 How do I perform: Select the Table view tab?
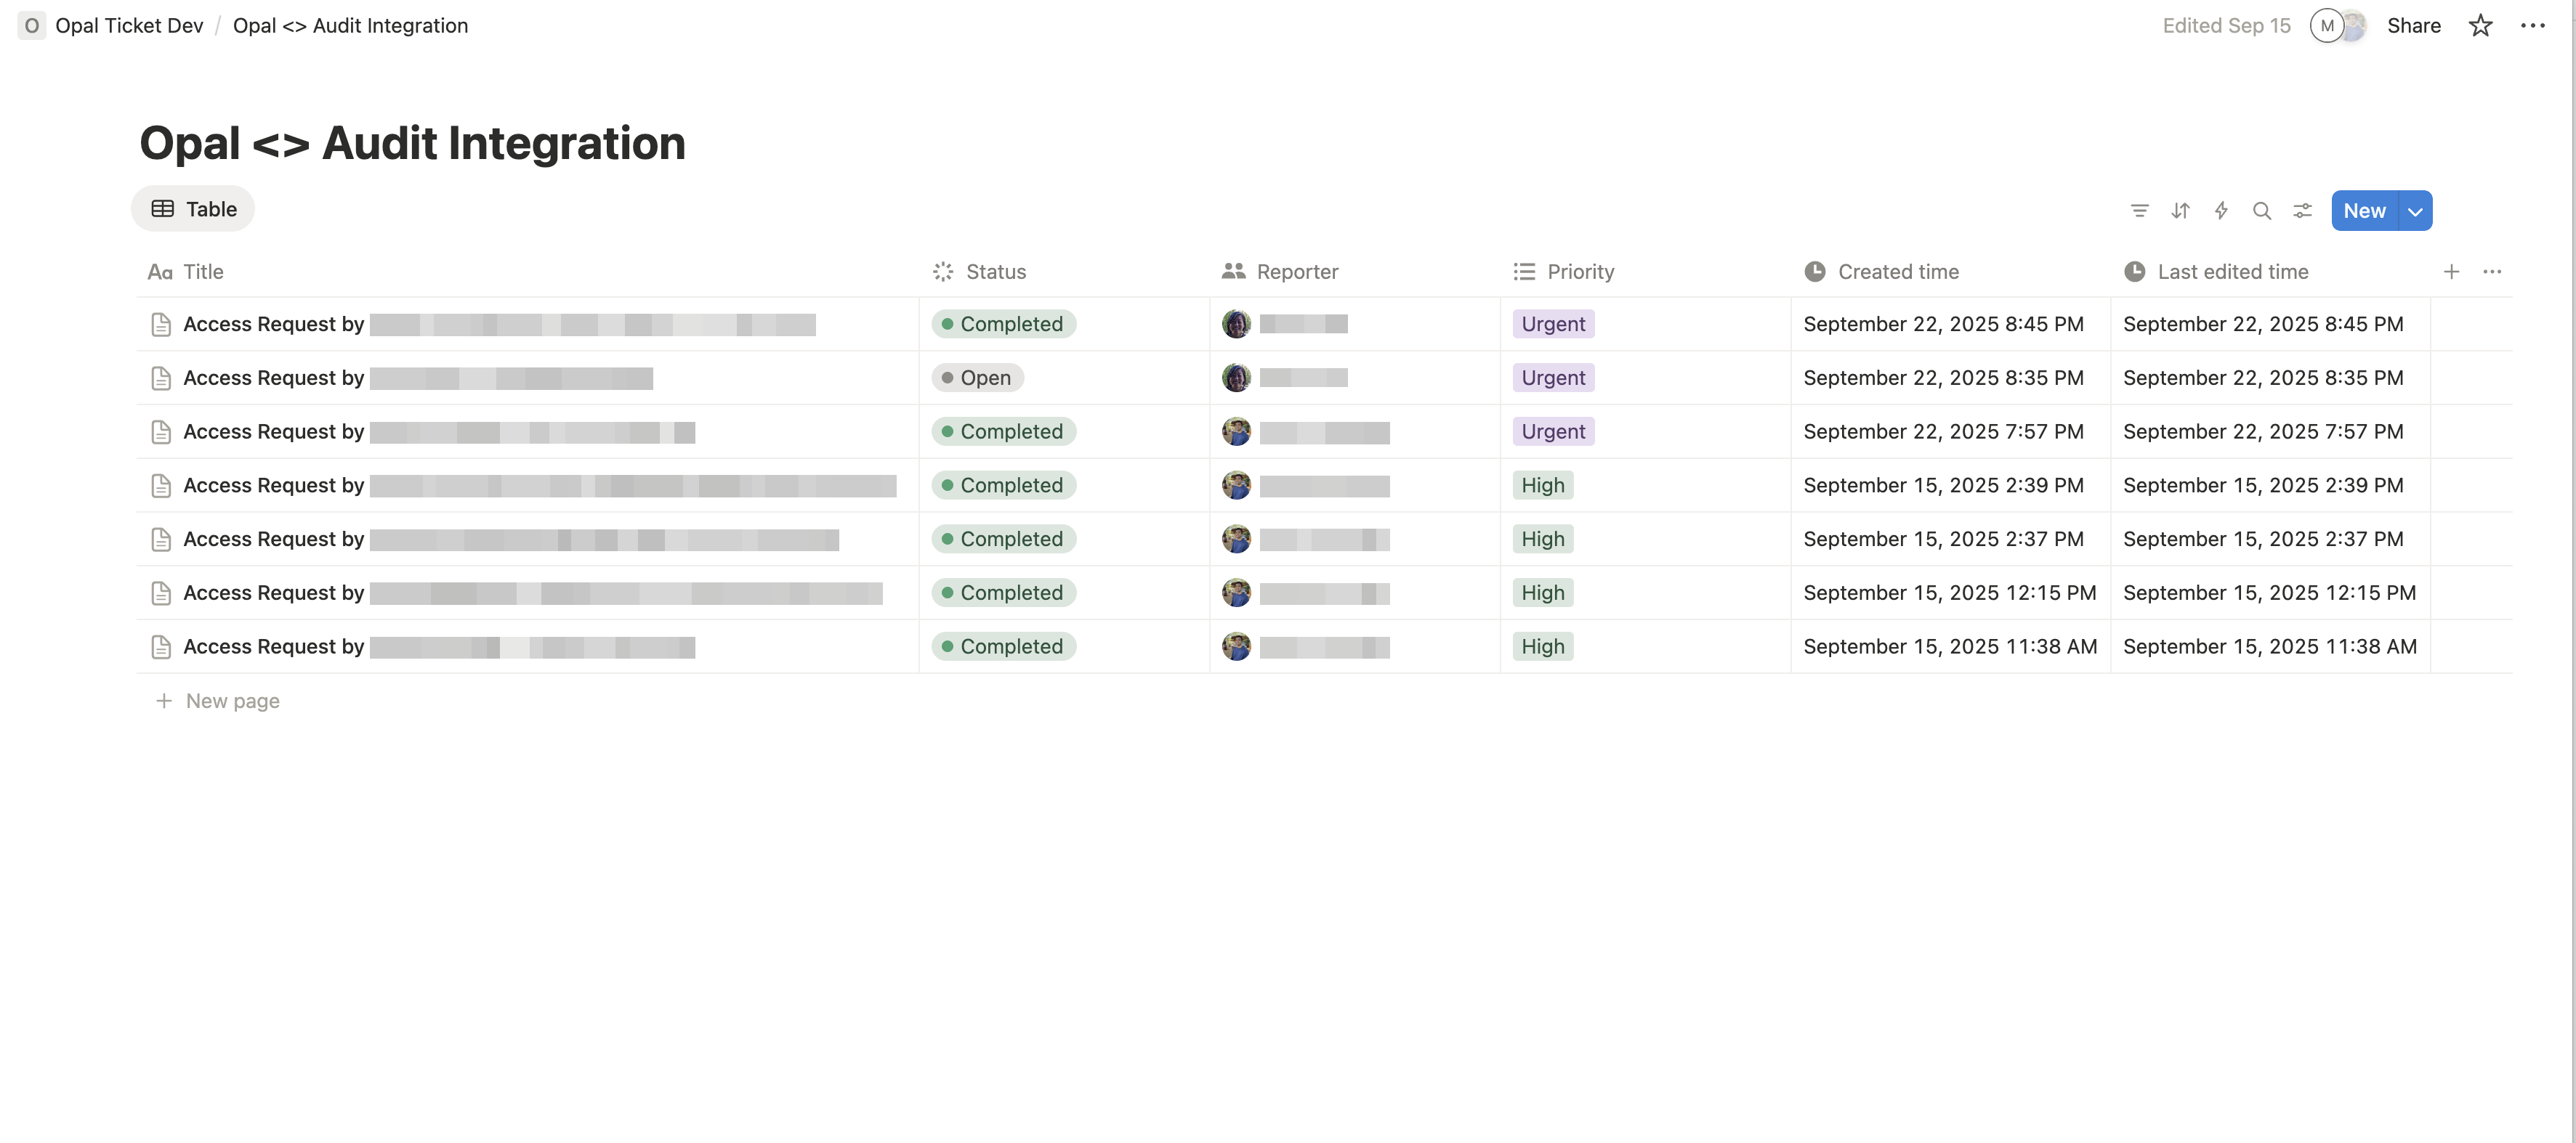pyautogui.click(x=193, y=209)
